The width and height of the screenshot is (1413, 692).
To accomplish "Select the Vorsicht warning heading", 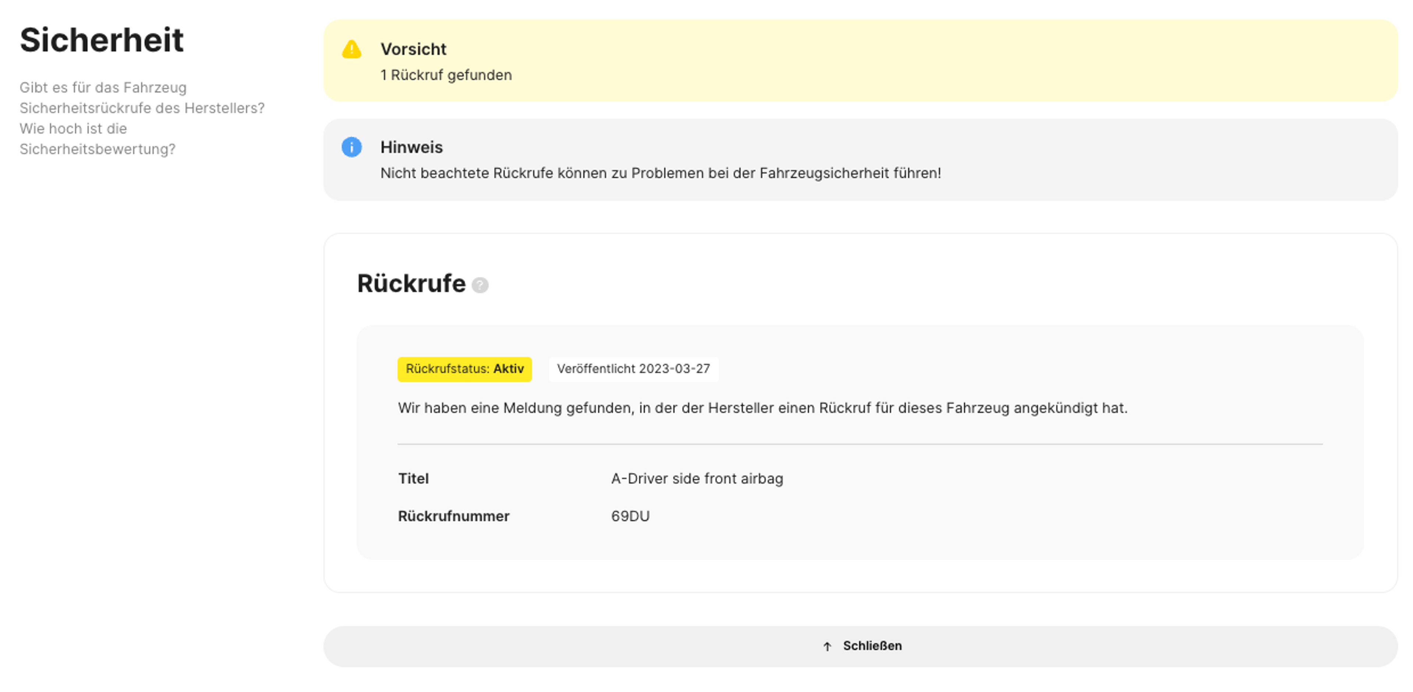I will coord(413,49).
